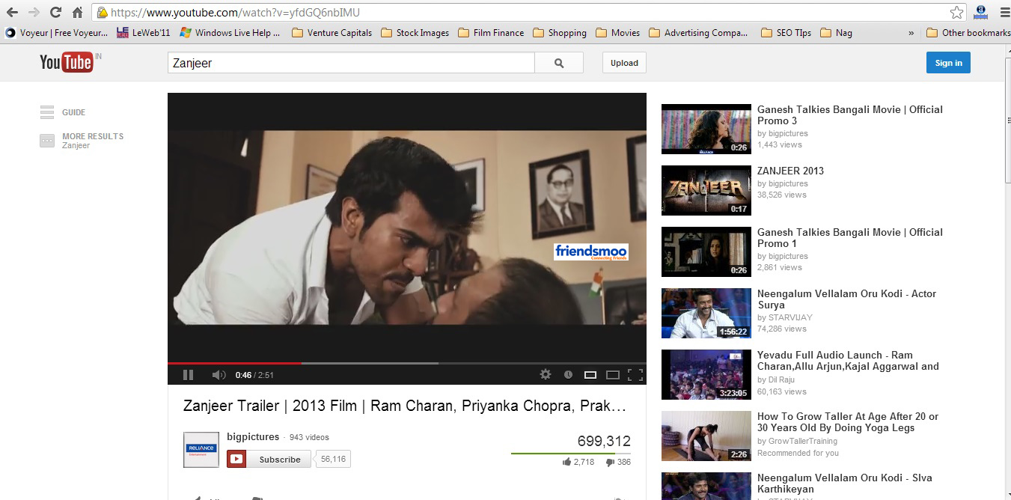This screenshot has width=1011, height=500.
Task: Click the search magnifier button
Action: pyautogui.click(x=559, y=63)
